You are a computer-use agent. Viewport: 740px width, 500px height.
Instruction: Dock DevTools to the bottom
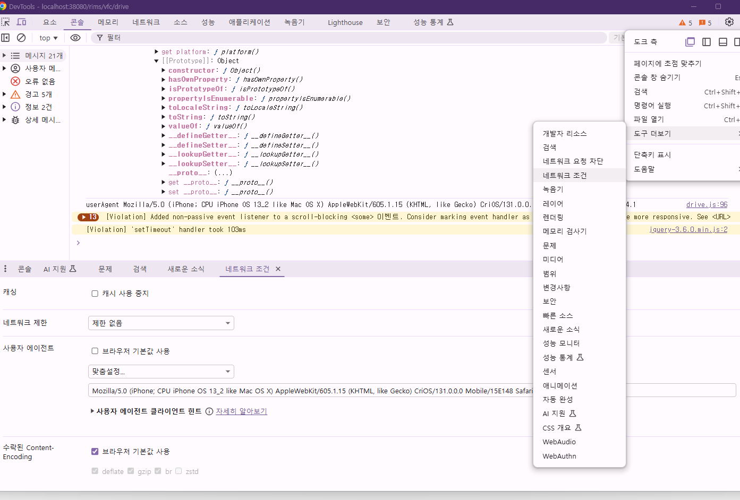click(722, 40)
